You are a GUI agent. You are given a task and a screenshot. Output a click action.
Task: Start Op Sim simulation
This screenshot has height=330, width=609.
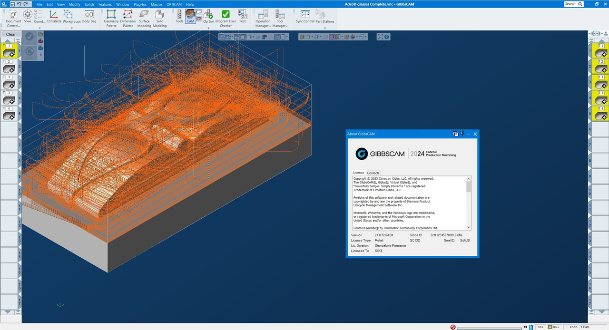(x=208, y=17)
